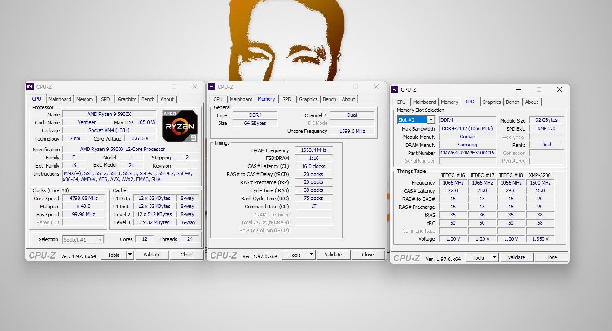The image size is (612, 331).
Task: Click Command Rate value 1T
Action: [x=314, y=206]
